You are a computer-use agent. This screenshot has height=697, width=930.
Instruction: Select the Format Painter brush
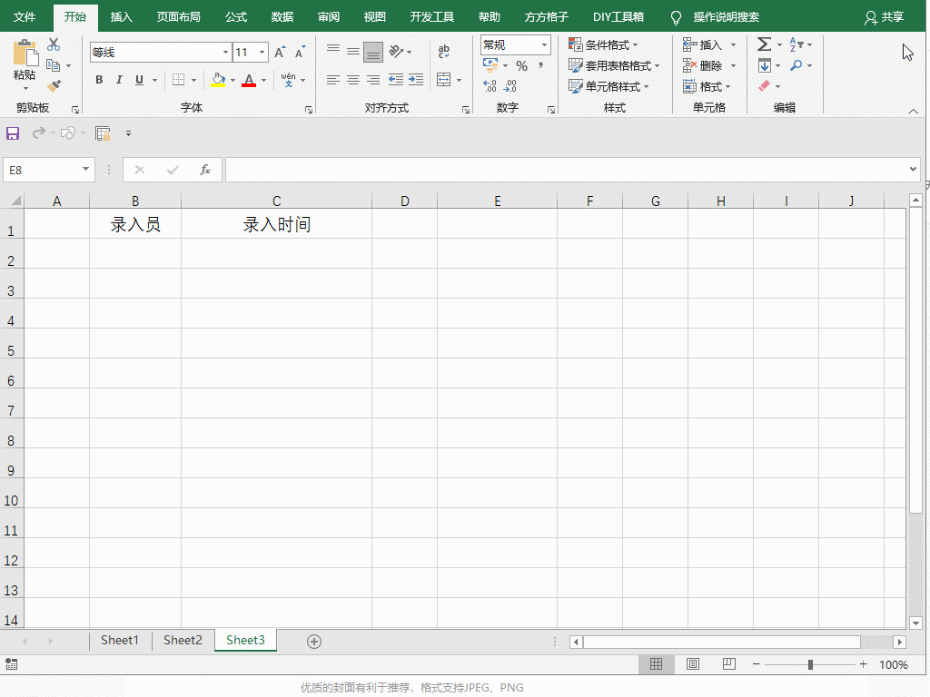54,86
